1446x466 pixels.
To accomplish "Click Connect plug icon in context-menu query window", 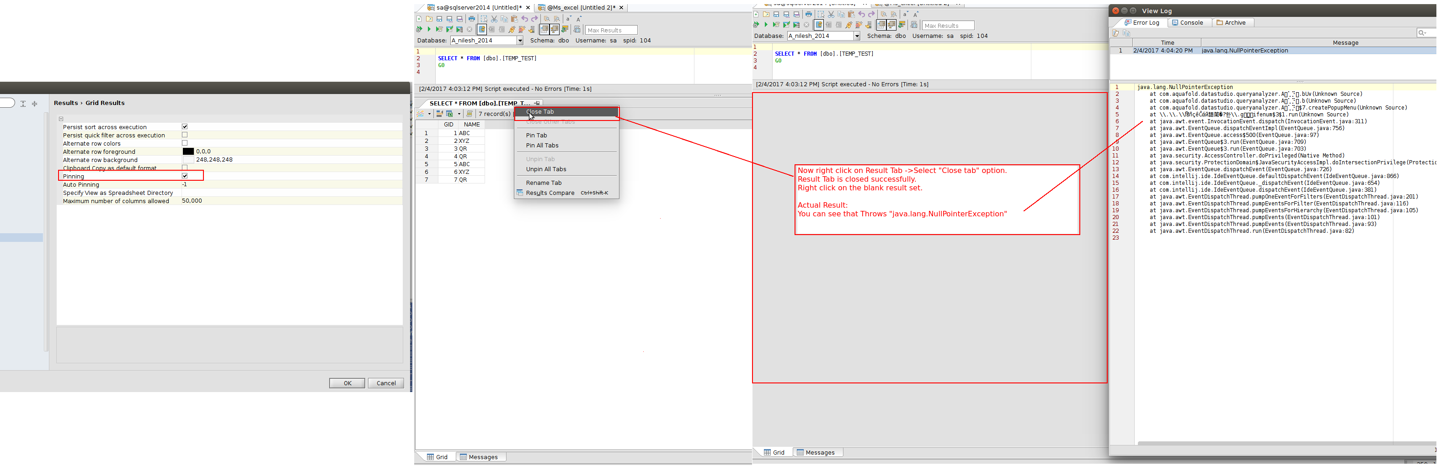I will 512,30.
